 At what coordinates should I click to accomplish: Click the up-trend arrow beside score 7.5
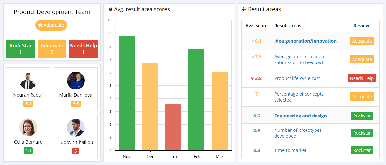point(252,57)
